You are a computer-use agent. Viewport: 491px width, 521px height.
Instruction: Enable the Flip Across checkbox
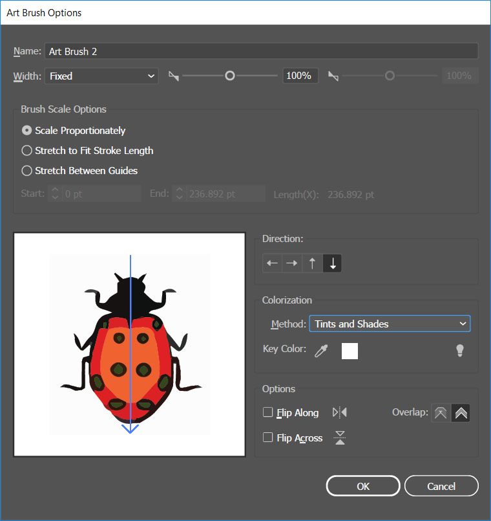268,438
